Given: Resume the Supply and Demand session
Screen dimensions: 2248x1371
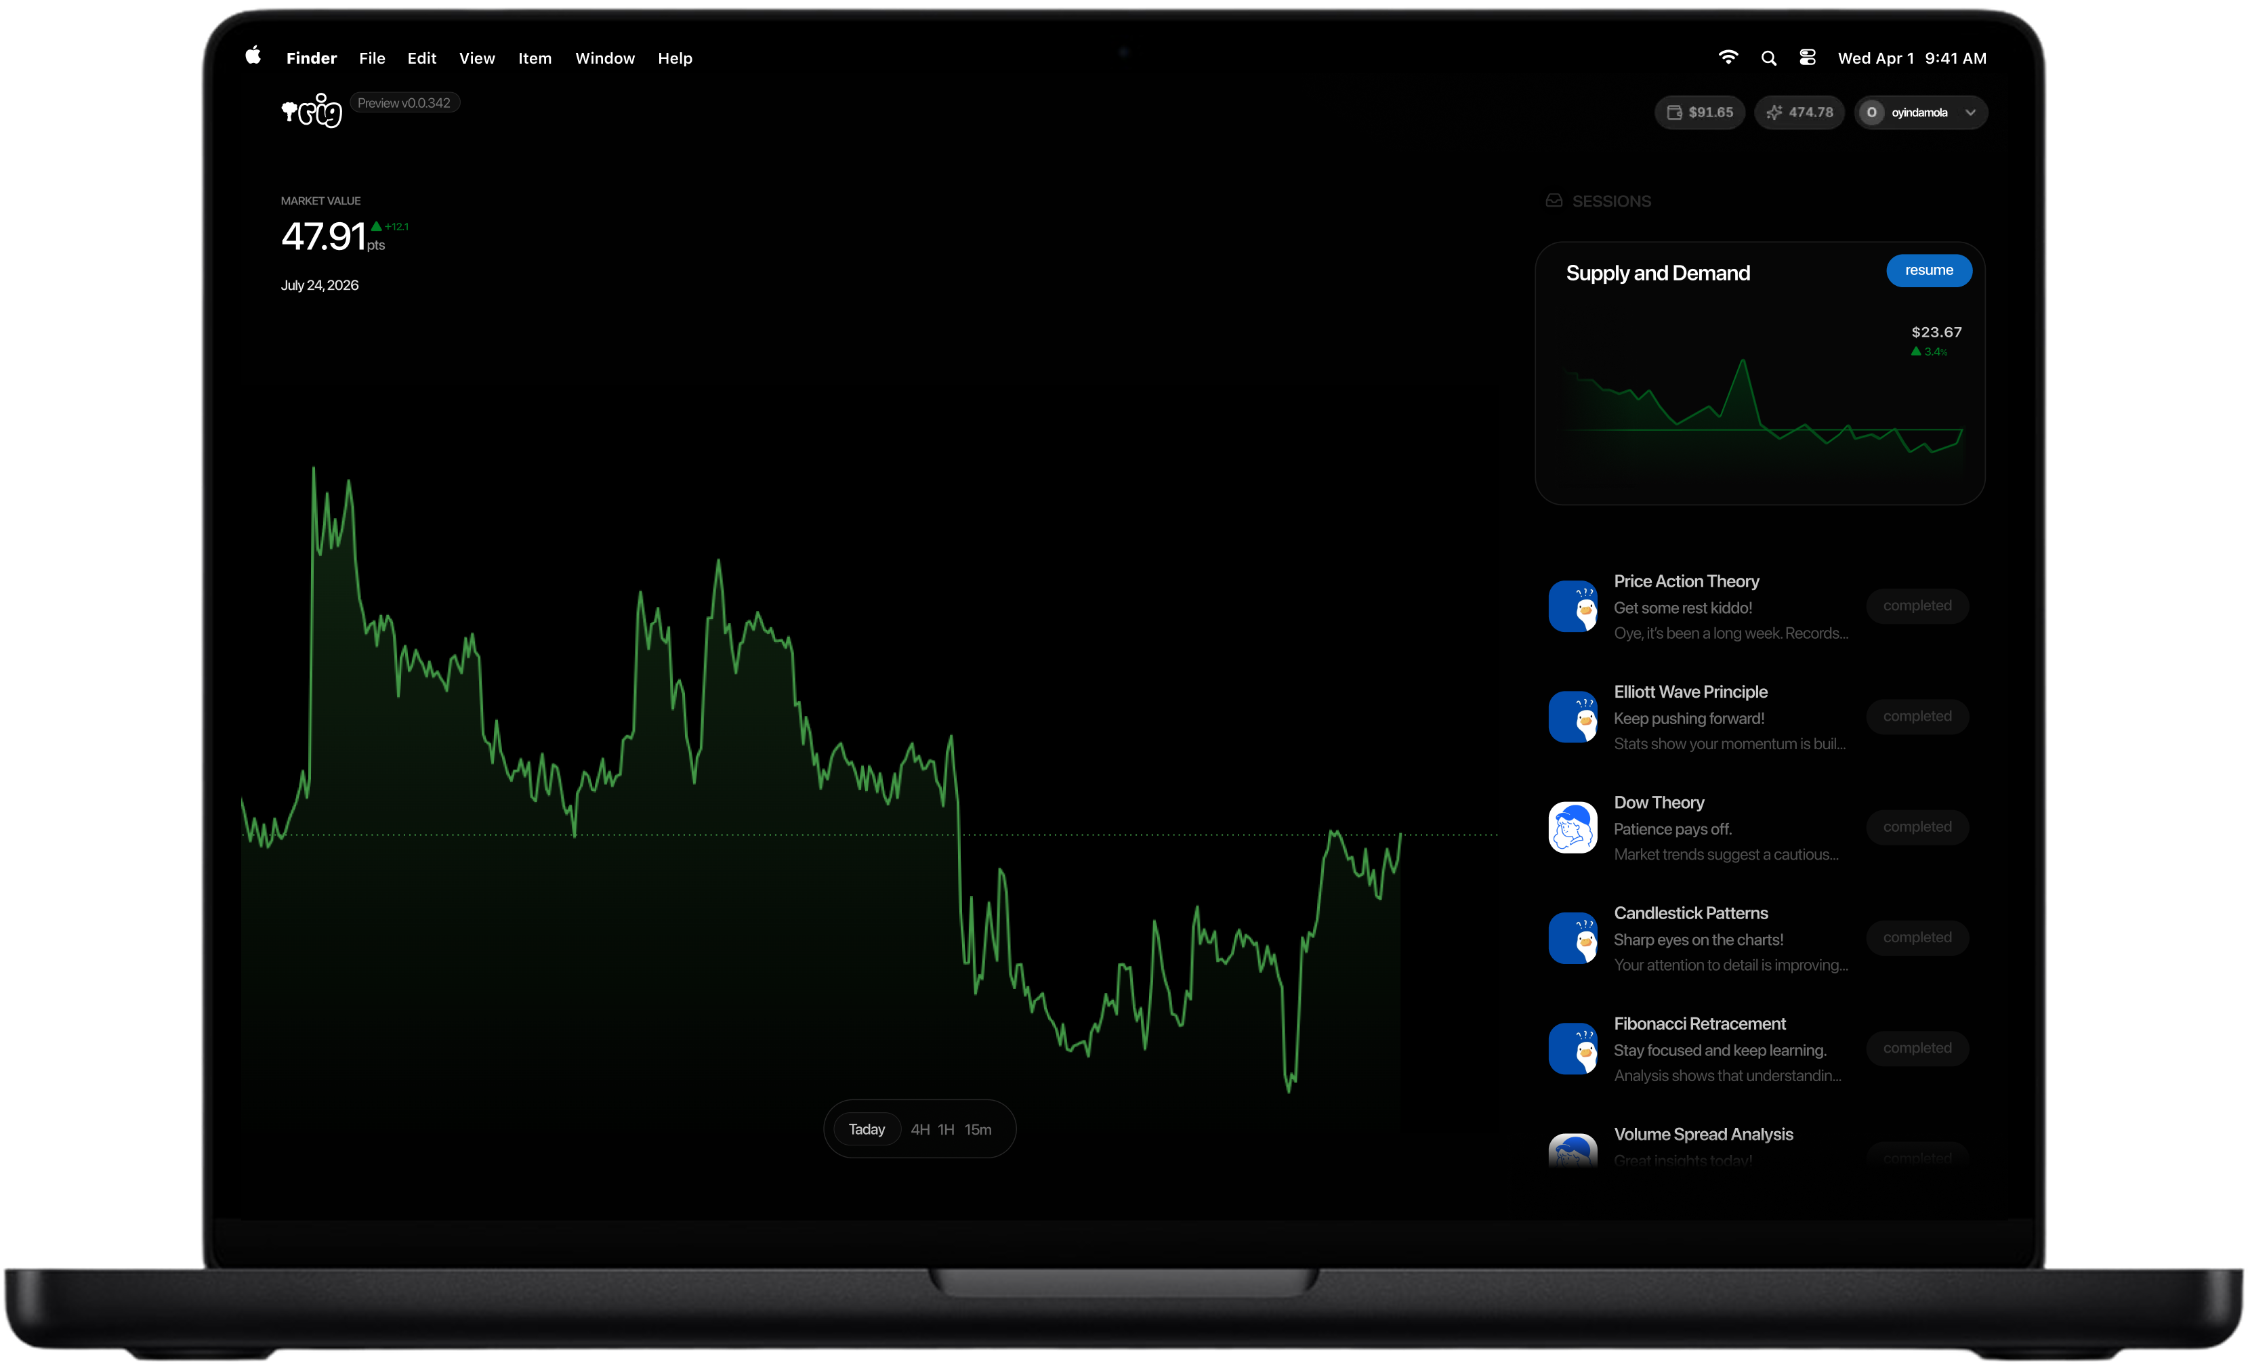Looking at the screenshot, I should point(1929,271).
